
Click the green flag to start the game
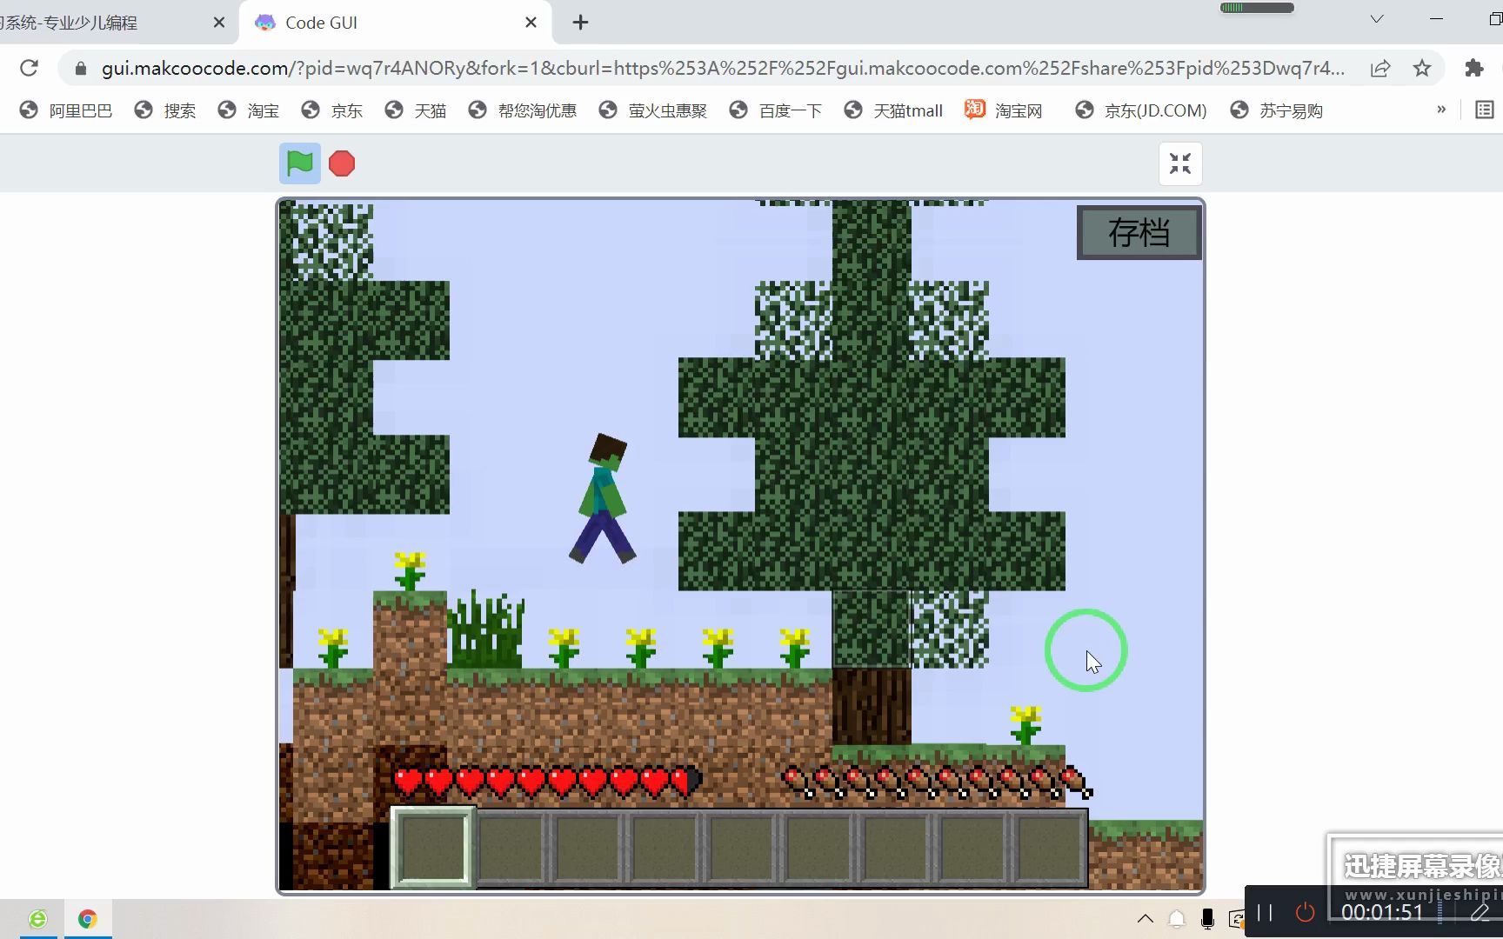click(x=300, y=163)
